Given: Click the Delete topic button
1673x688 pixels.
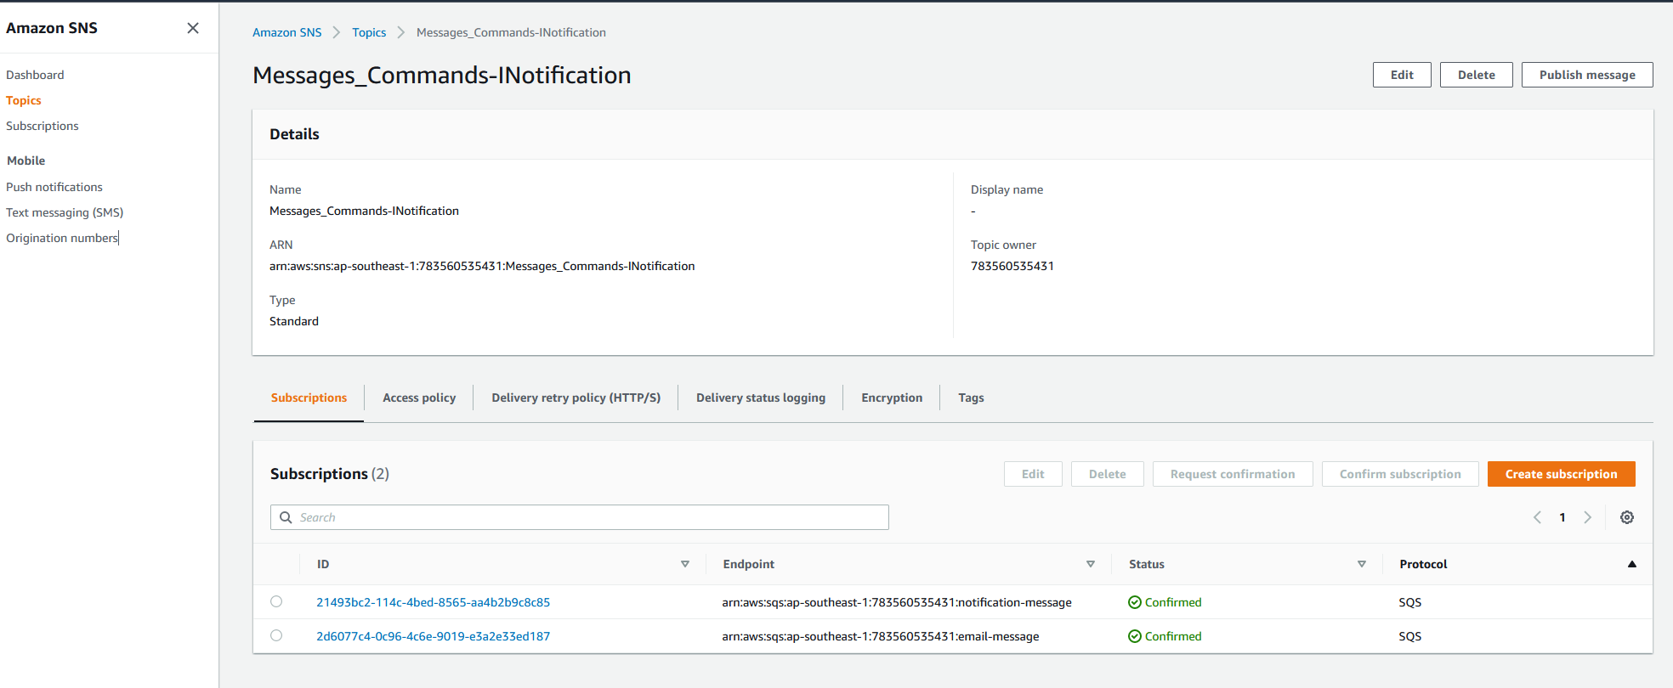Looking at the screenshot, I should tap(1476, 75).
